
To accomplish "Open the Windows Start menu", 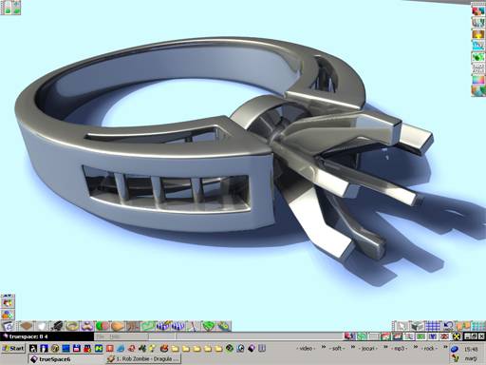I will (13, 349).
